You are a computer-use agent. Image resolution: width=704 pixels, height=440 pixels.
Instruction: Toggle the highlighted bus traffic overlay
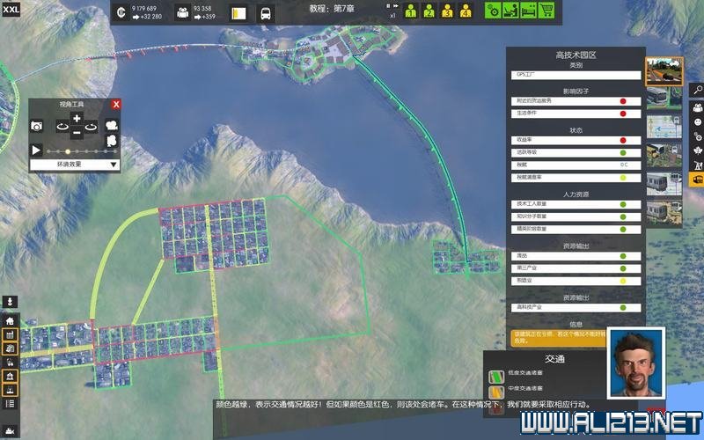[x=697, y=180]
